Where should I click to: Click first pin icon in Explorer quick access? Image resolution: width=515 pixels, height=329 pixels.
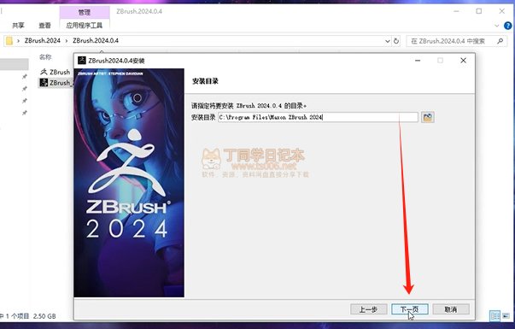point(24,77)
